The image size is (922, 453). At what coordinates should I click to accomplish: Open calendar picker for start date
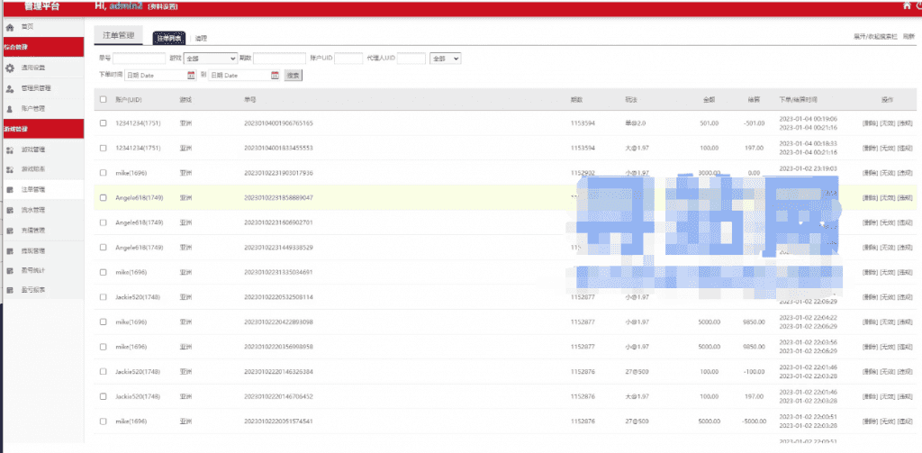[191, 76]
